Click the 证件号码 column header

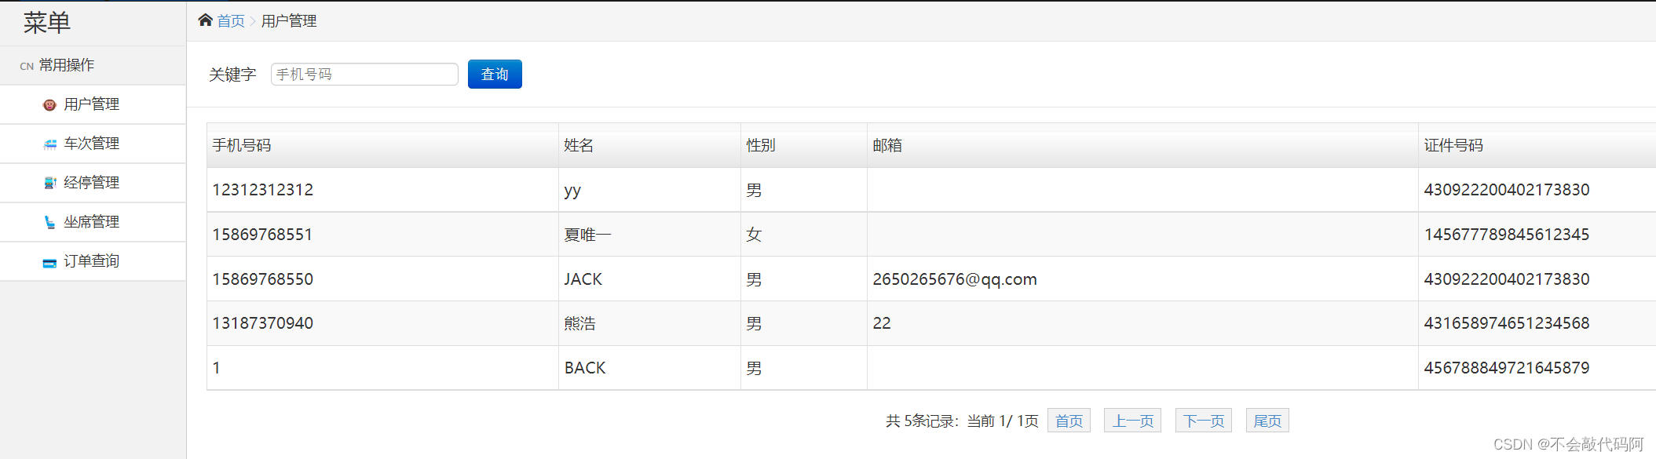click(x=1537, y=145)
